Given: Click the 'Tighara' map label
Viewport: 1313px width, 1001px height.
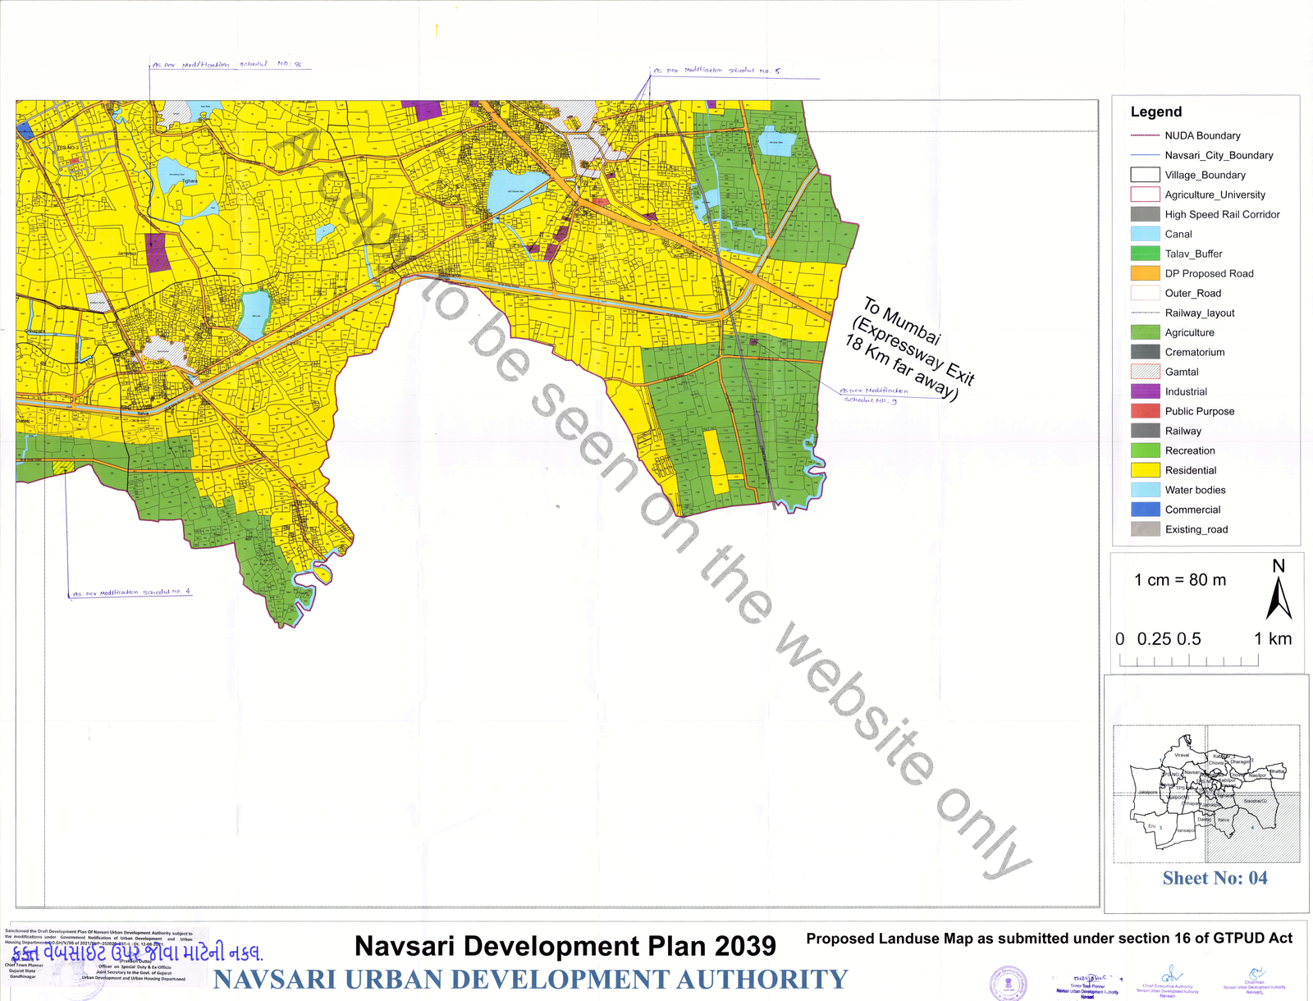Looking at the screenshot, I should coord(190,181).
